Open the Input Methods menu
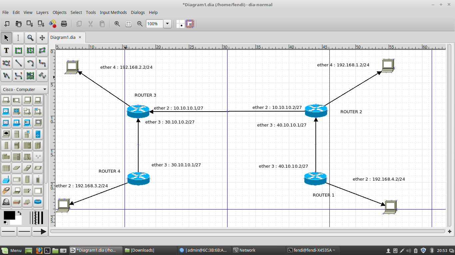The image size is (455, 255). (x=113, y=12)
